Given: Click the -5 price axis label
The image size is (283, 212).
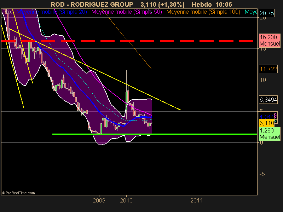Looking at the screenshot, I should point(262,174).
